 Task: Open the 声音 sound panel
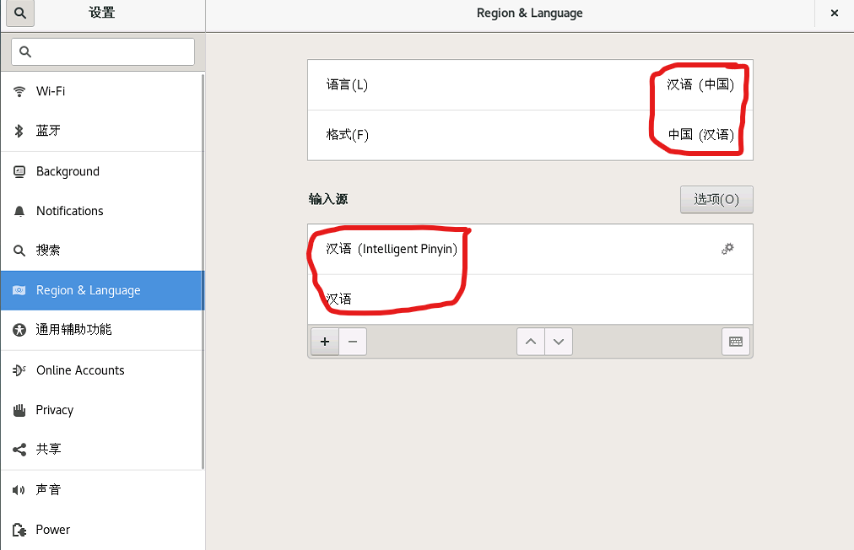[x=102, y=490]
